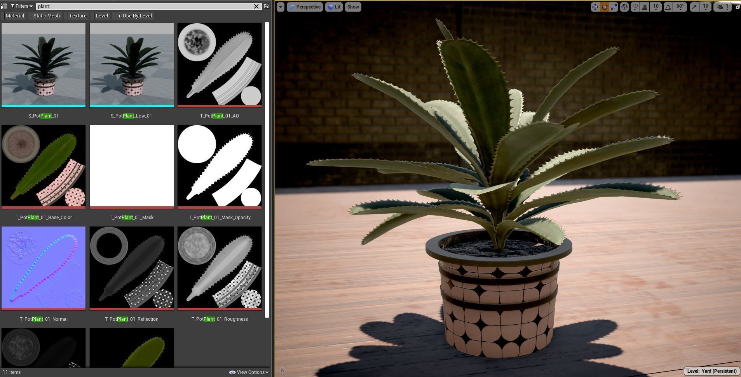Click the S_PotPlant_01 asset name label
Viewport: 741px width, 377px height.
[44, 116]
